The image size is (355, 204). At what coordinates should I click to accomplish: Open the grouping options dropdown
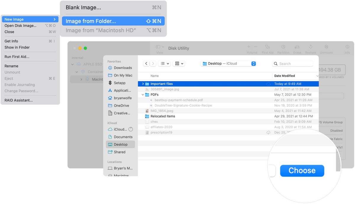[x=179, y=63]
